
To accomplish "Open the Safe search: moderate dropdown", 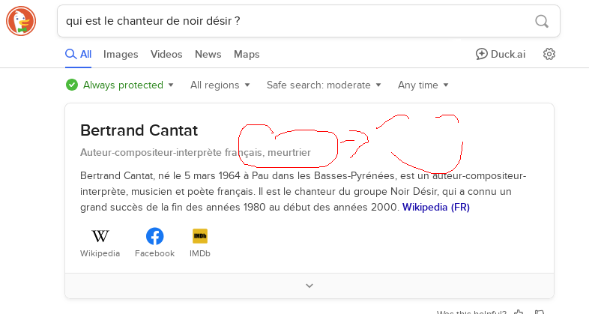I will click(x=324, y=85).
